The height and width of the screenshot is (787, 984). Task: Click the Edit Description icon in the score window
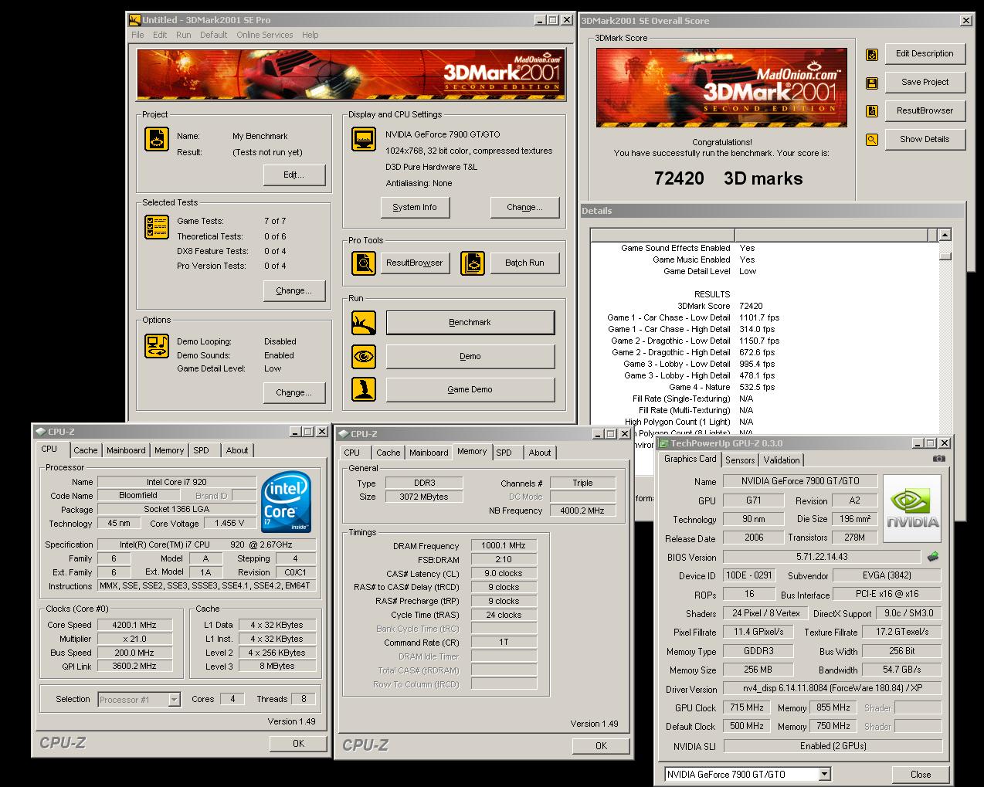[x=871, y=54]
